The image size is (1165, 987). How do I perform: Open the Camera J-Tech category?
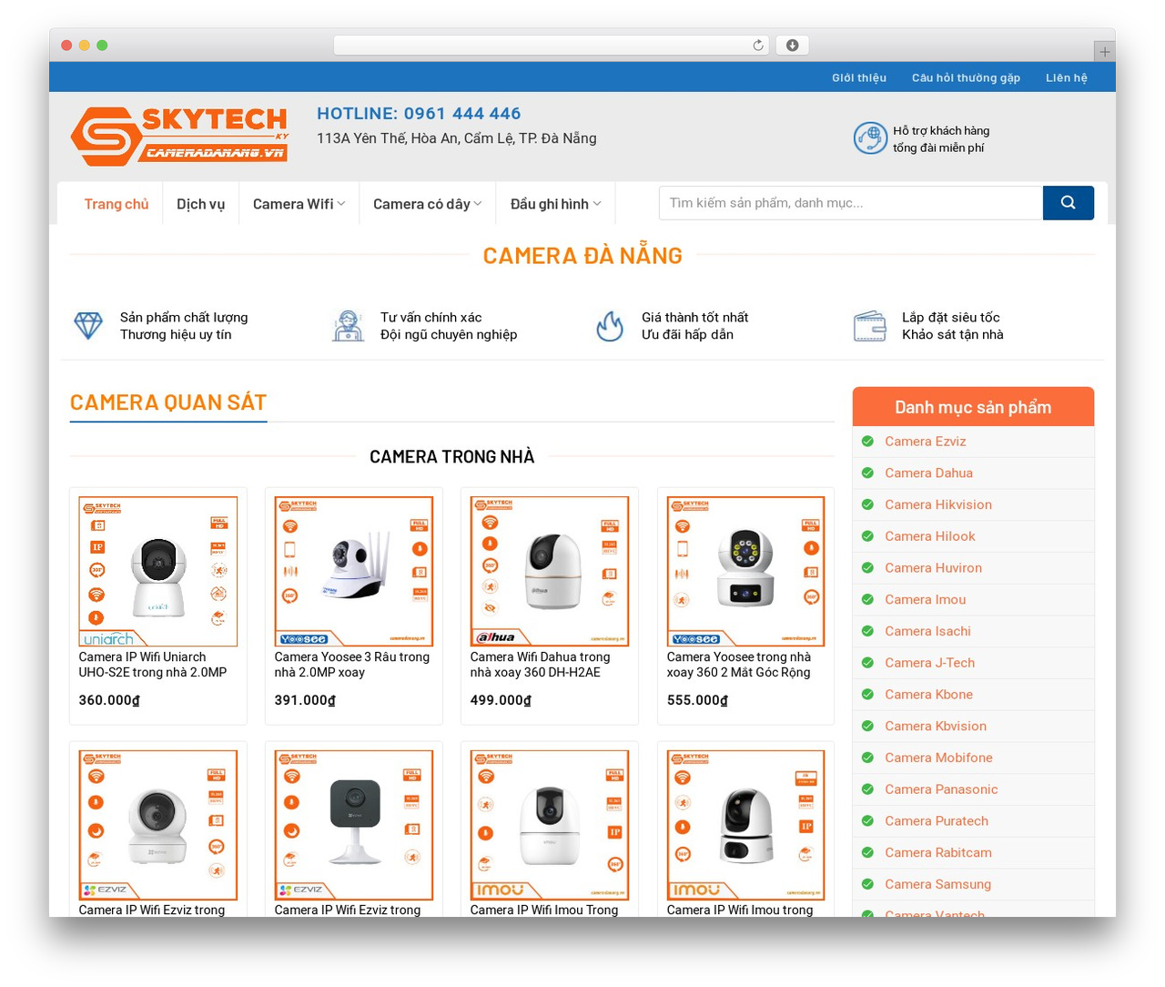click(929, 663)
